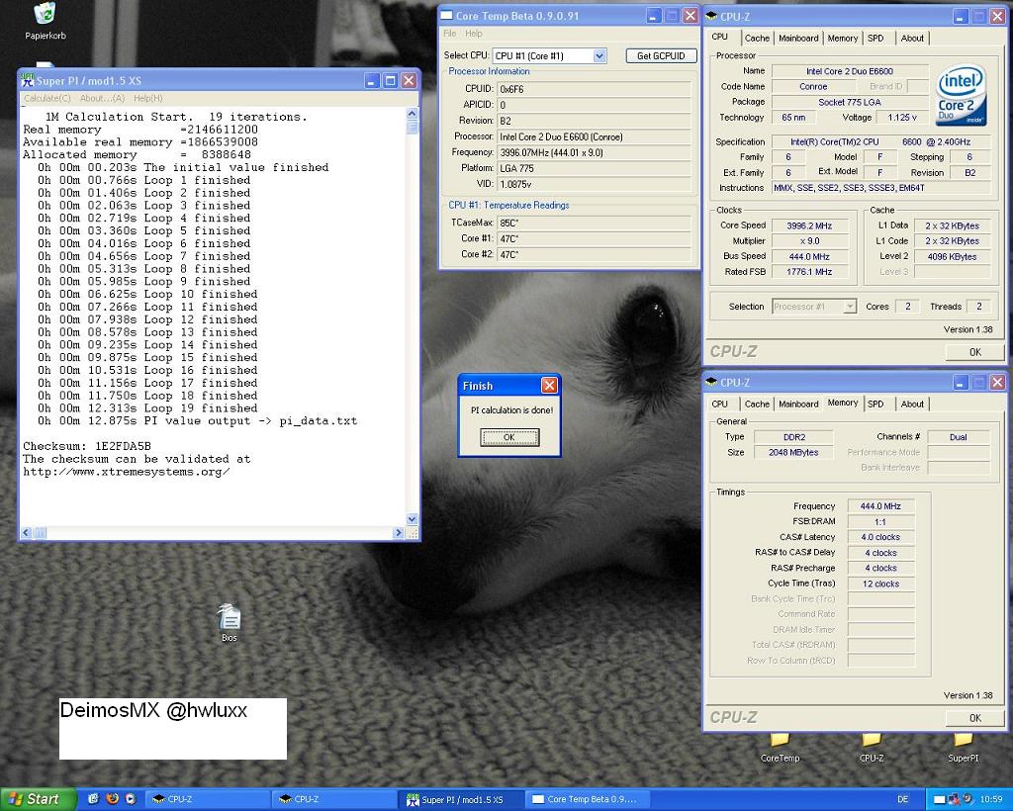
Task: Click the first system tray icon
Action: [940, 799]
